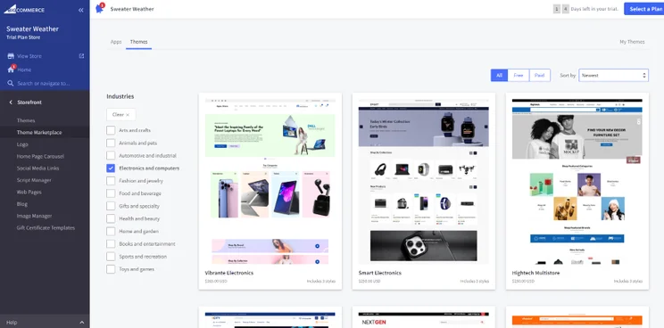This screenshot has height=328, width=664.
Task: Show All themes filter
Action: 499,75
